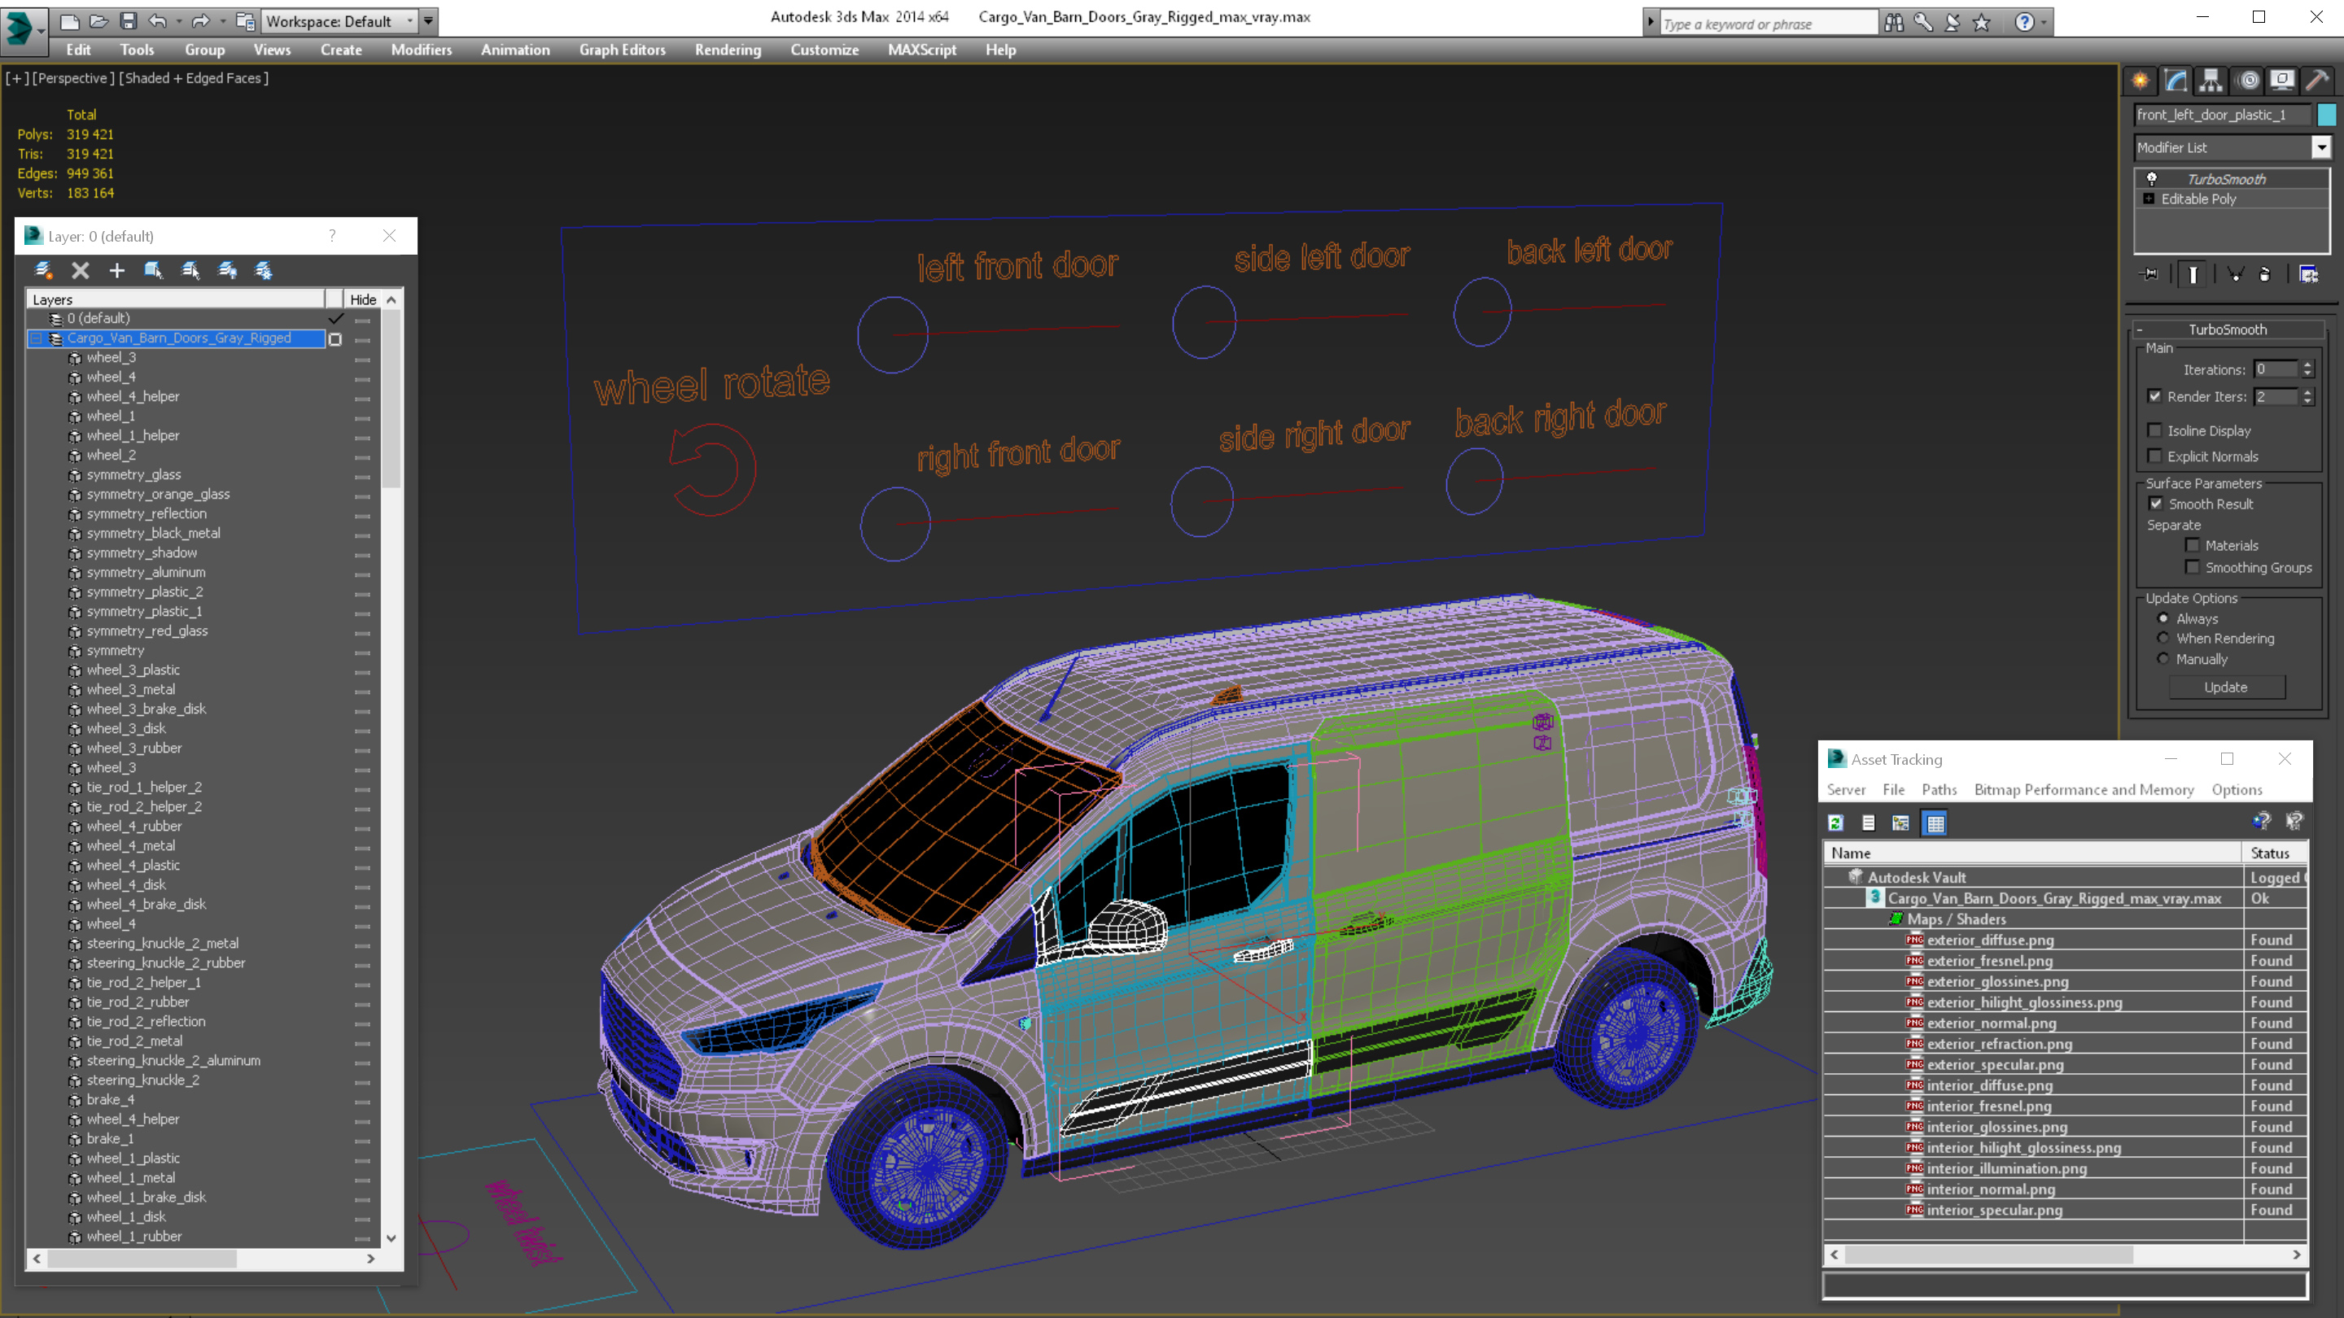The width and height of the screenshot is (2344, 1318).
Task: Check Separate by Materials
Action: pyautogui.click(x=2192, y=545)
